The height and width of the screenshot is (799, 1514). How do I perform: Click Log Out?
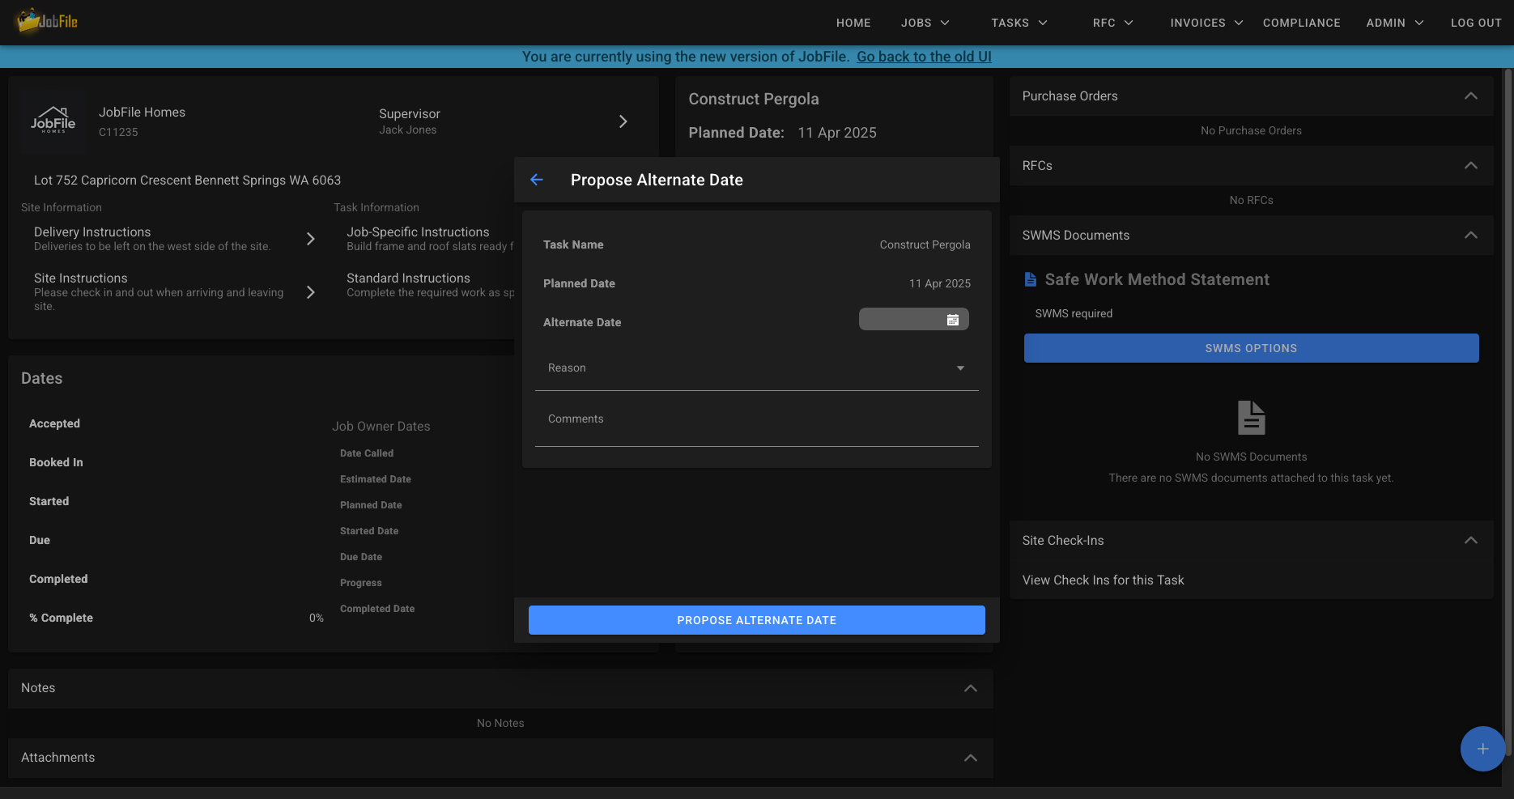point(1476,23)
